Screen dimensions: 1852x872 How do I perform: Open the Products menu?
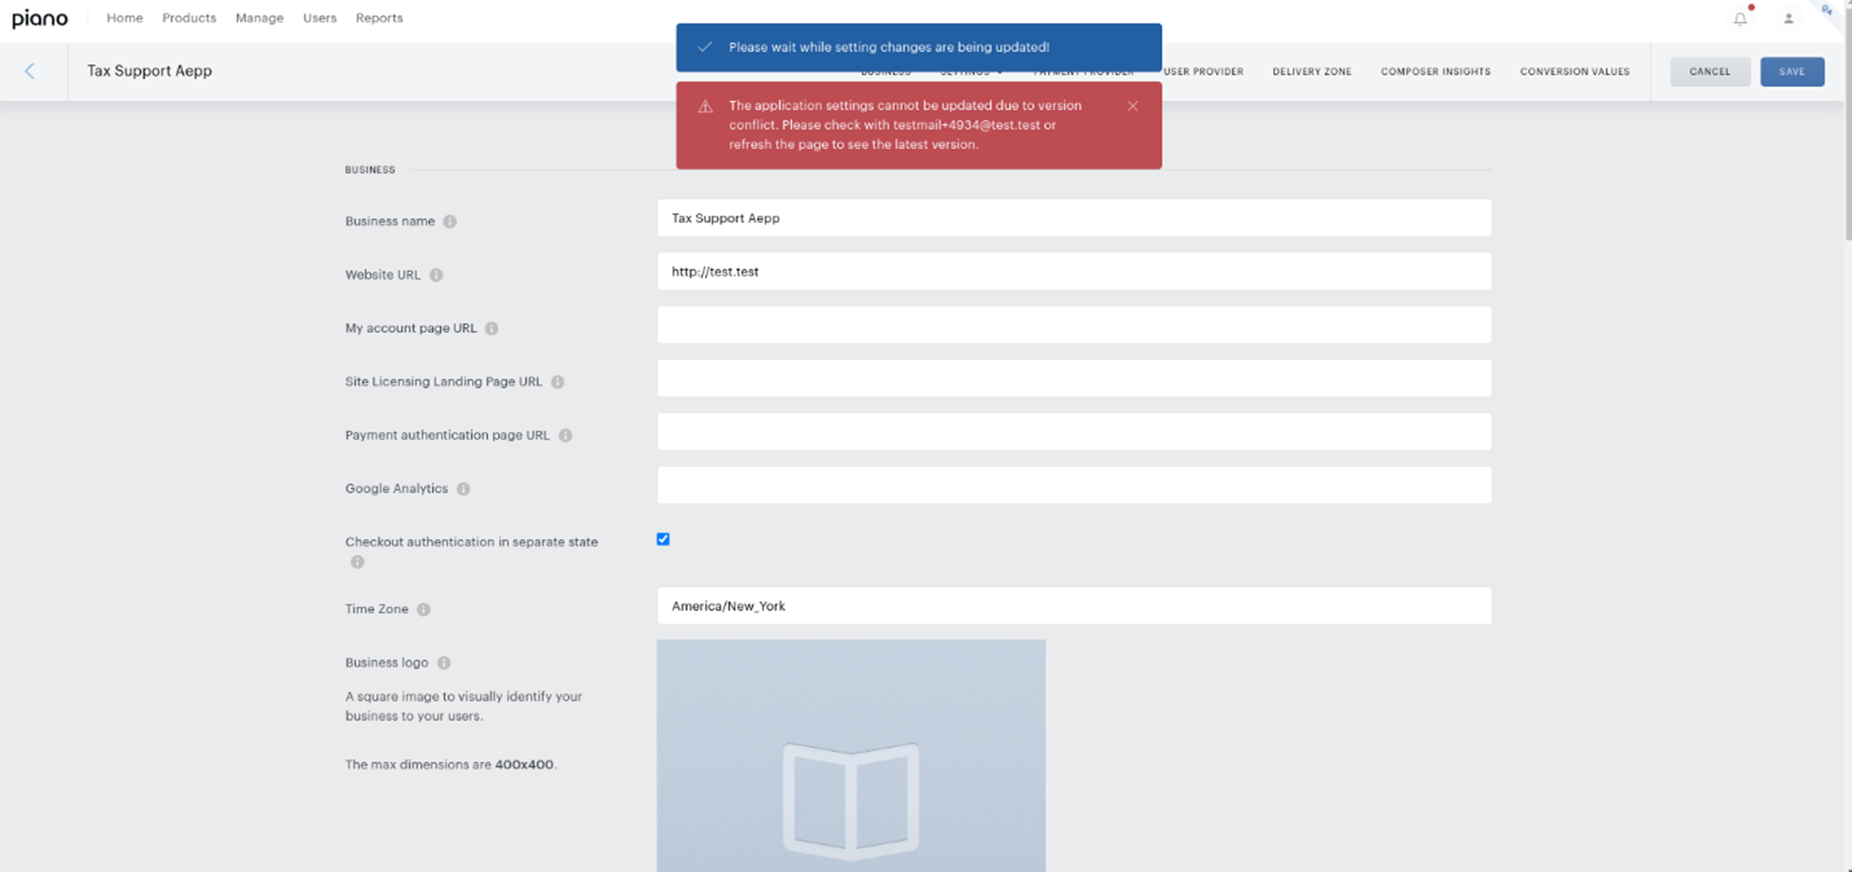(189, 18)
